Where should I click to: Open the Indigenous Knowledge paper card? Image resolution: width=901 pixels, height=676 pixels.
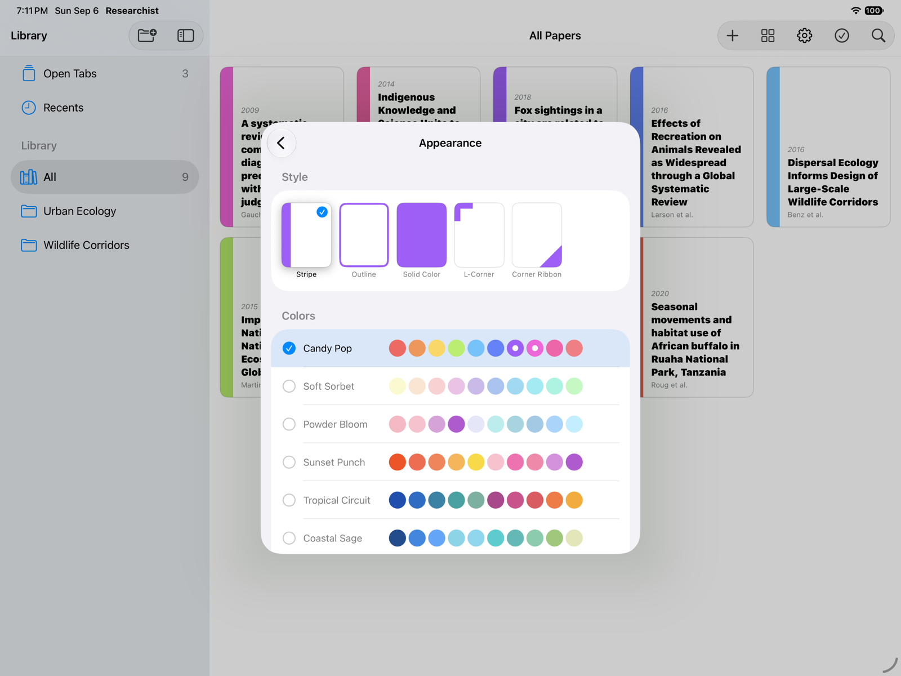point(418,95)
